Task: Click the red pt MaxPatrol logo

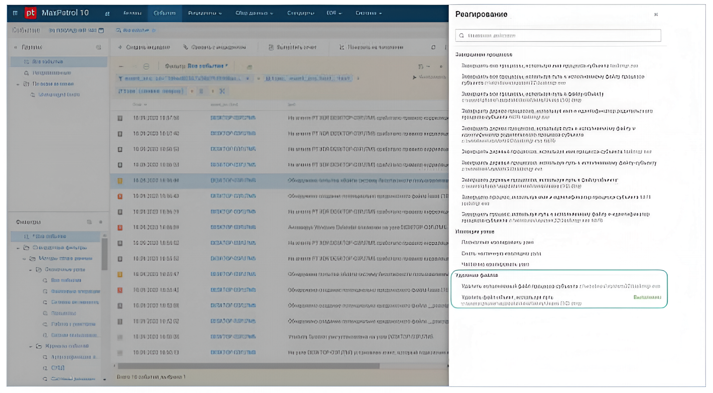Action: 30,13
